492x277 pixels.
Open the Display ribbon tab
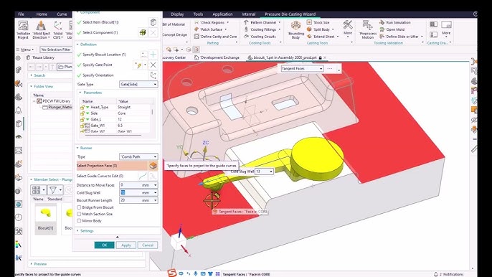coord(177,14)
